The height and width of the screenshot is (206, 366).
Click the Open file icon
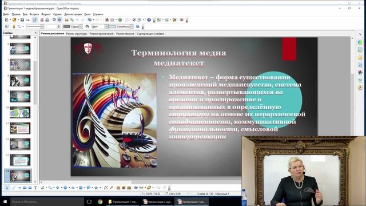point(14,20)
